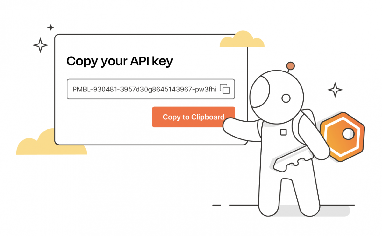
Task: Click the tiny dark star above the card
Action: pyautogui.click(x=51, y=27)
